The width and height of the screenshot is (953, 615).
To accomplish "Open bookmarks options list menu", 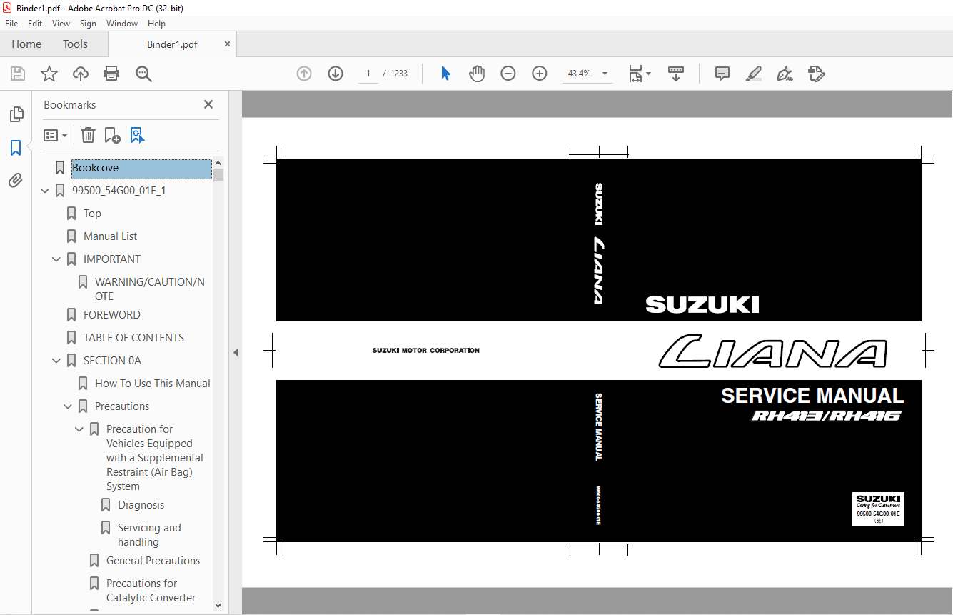I will pyautogui.click(x=56, y=135).
